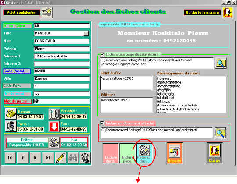
Task: Click the red down arrow Fax icon
Action: pyautogui.click(x=54, y=126)
